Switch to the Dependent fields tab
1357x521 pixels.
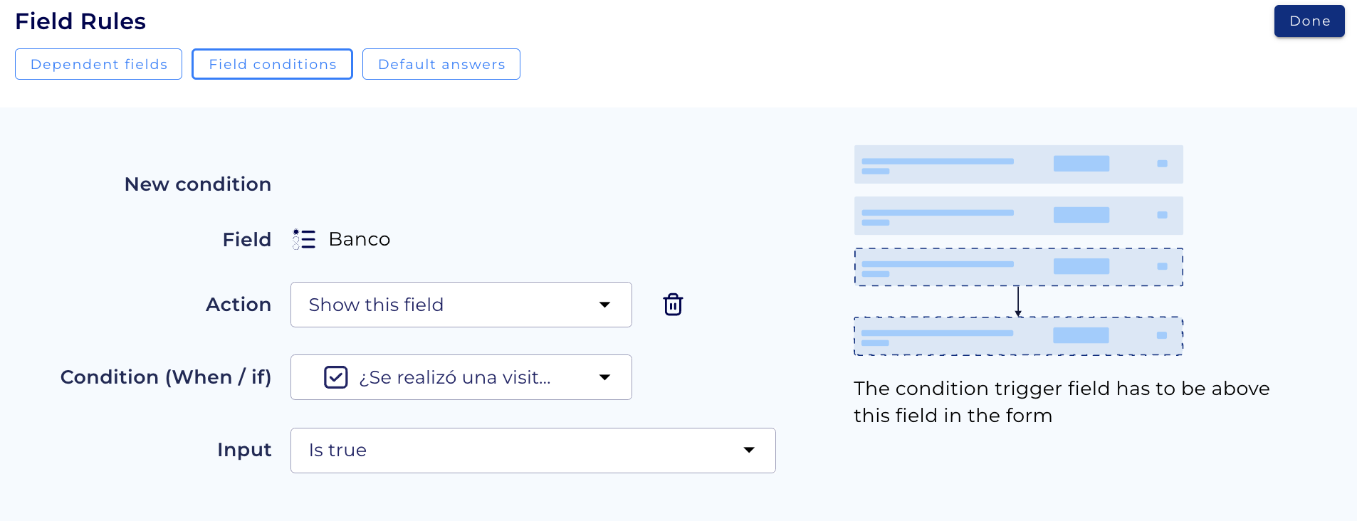pyautogui.click(x=98, y=63)
